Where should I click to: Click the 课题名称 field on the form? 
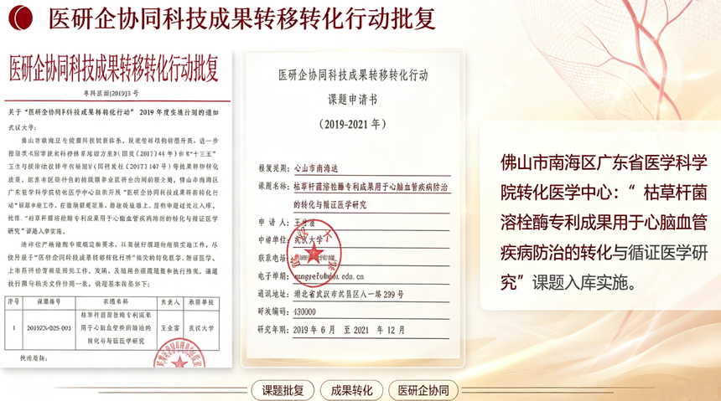pyautogui.click(x=354, y=195)
